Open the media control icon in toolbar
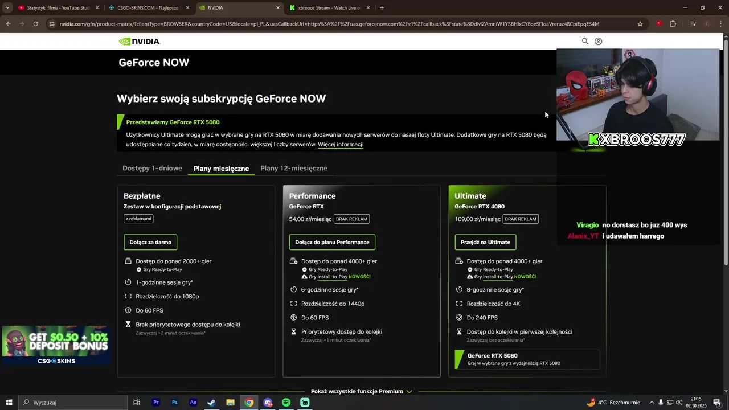Viewport: 729px width, 410px height. (693, 24)
